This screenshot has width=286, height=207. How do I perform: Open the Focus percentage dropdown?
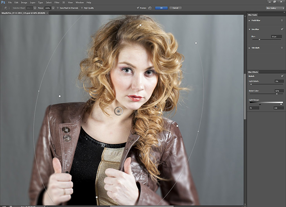[53, 8]
